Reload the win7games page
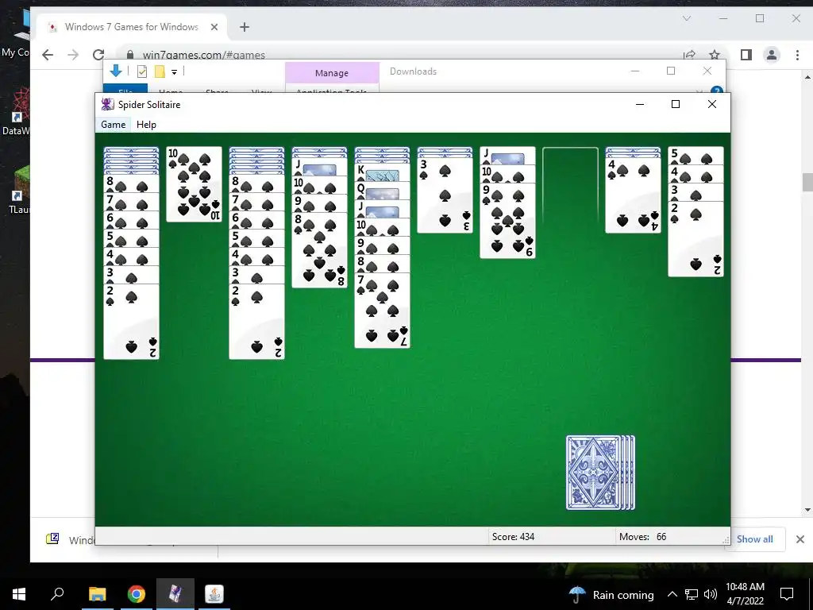 click(98, 55)
